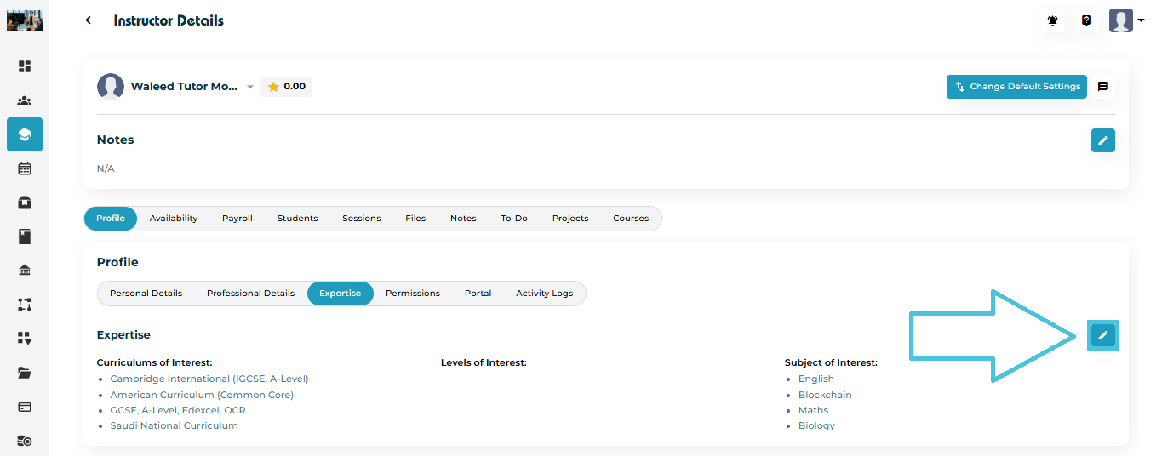Switch to the Payroll tab

point(237,219)
